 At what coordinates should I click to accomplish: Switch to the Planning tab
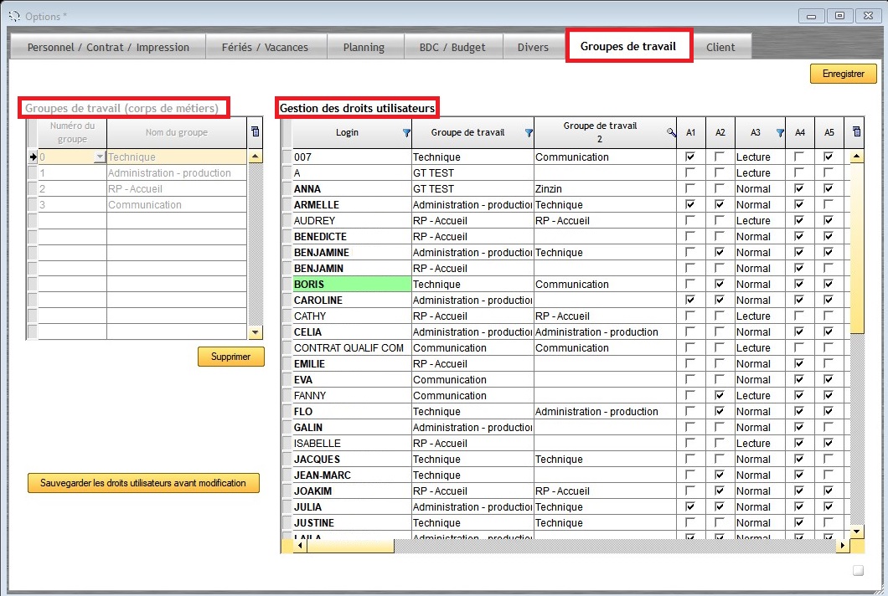[x=364, y=48]
